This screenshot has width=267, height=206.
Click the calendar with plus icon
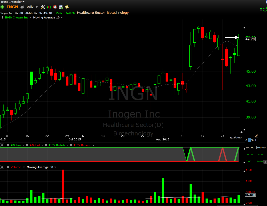[x=61, y=7]
